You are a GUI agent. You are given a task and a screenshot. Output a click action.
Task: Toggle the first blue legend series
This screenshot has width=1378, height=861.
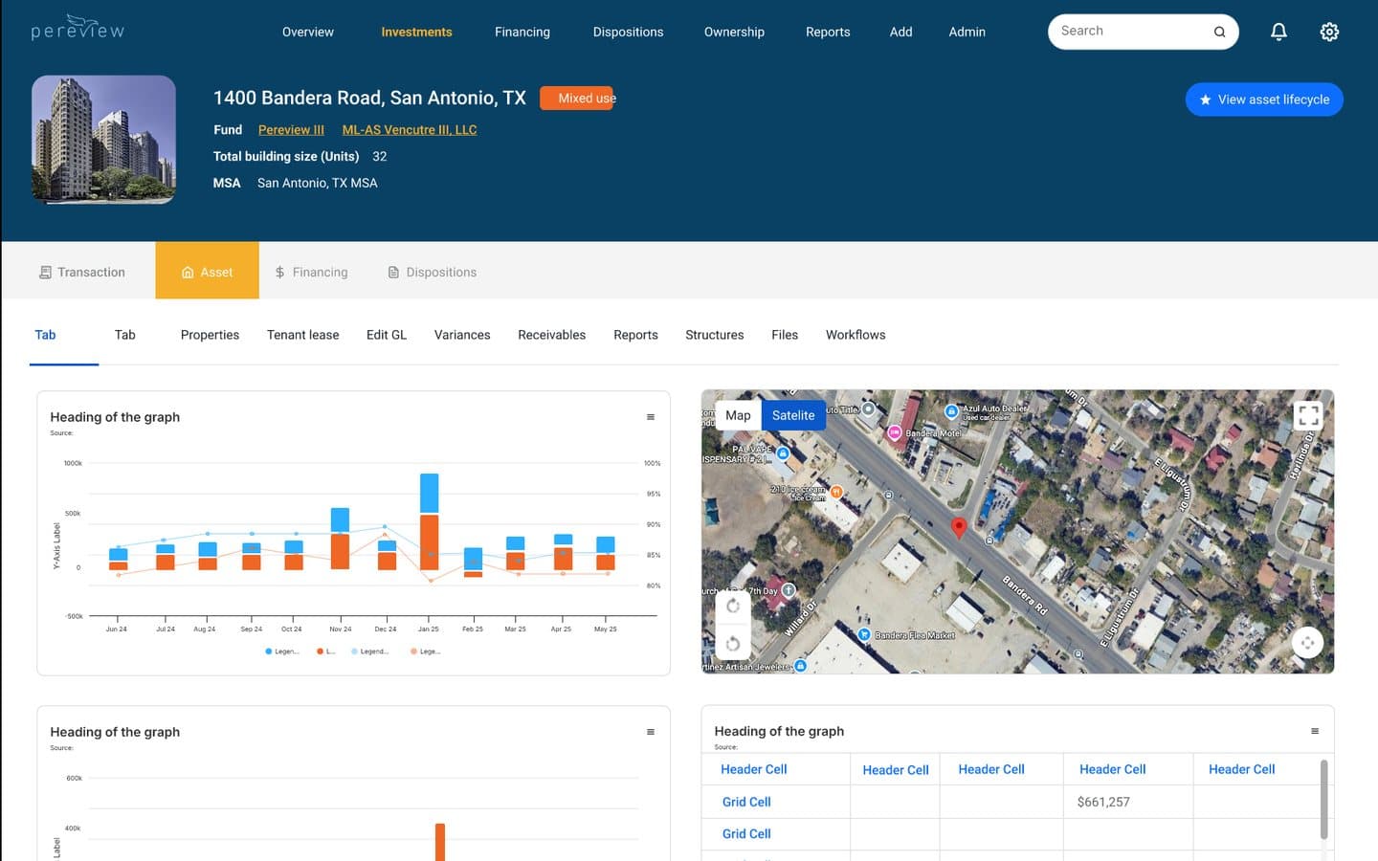tap(282, 651)
